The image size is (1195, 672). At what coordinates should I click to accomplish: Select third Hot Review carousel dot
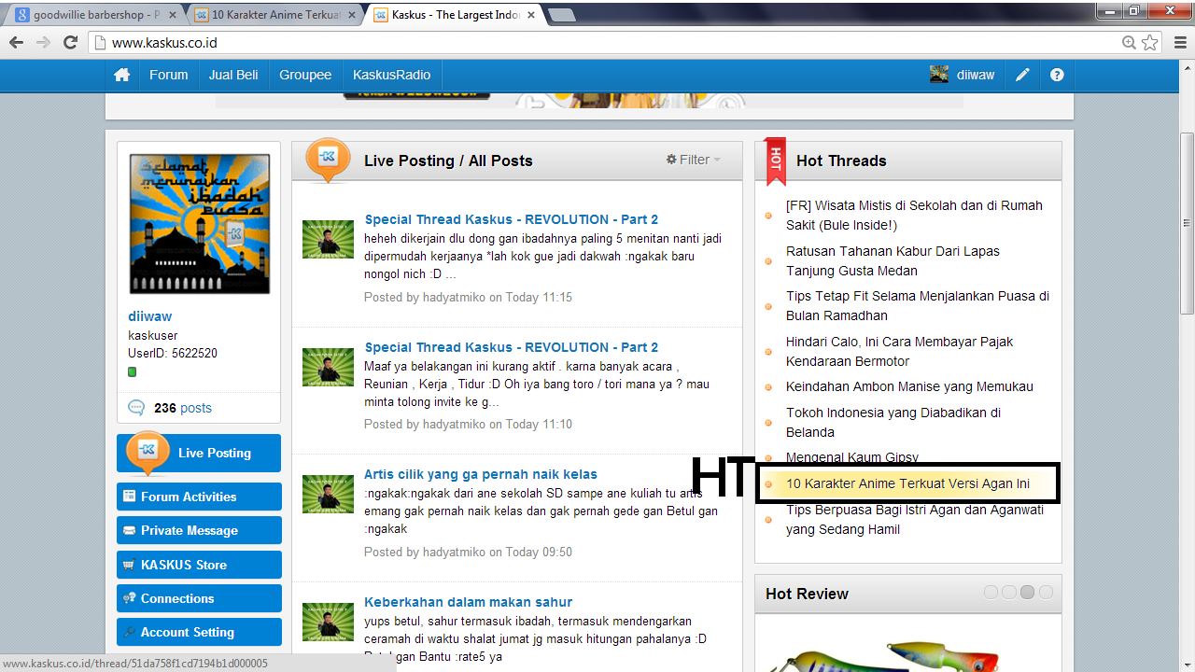point(1027,593)
